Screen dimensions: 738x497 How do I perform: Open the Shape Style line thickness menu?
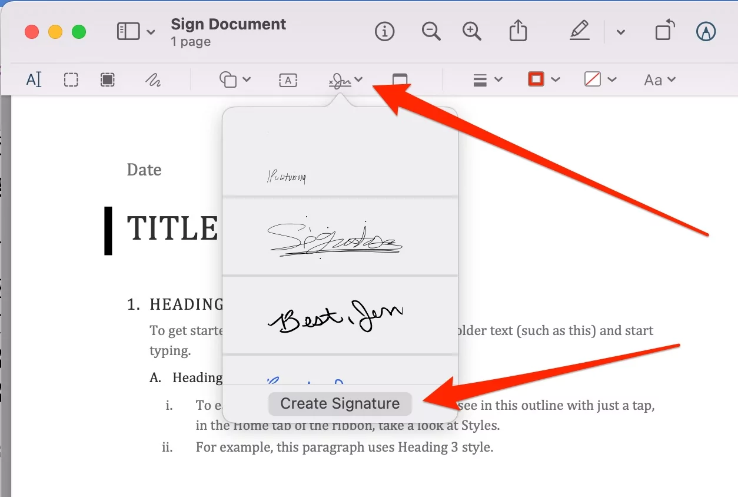[488, 79]
